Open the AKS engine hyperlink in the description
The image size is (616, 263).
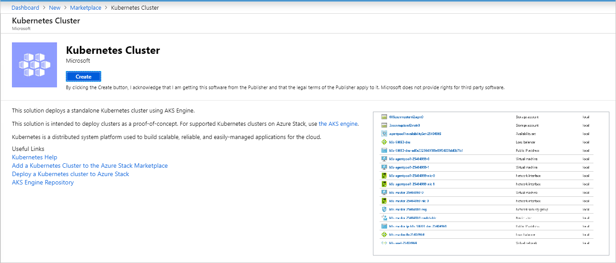338,124
